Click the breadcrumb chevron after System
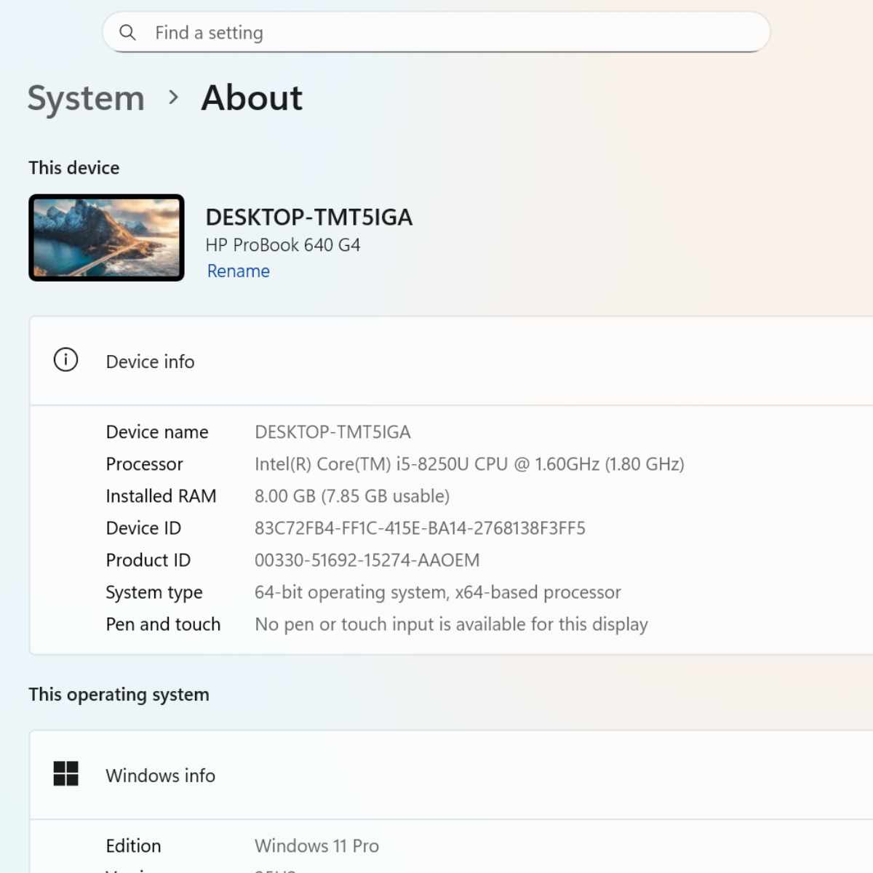Viewport: 873px width, 873px height. pyautogui.click(x=173, y=97)
